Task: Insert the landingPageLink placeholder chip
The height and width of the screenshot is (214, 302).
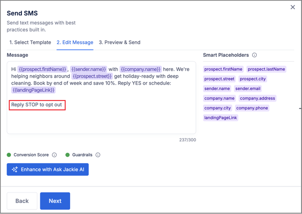Action: (x=220, y=118)
